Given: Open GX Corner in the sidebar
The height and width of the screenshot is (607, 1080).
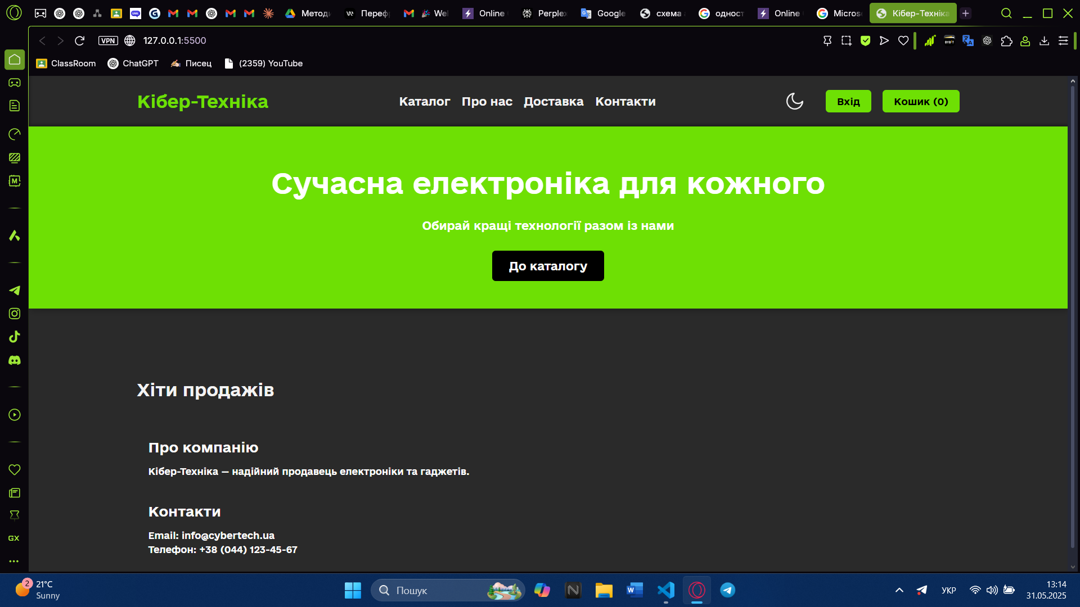Looking at the screenshot, I should pyautogui.click(x=14, y=538).
